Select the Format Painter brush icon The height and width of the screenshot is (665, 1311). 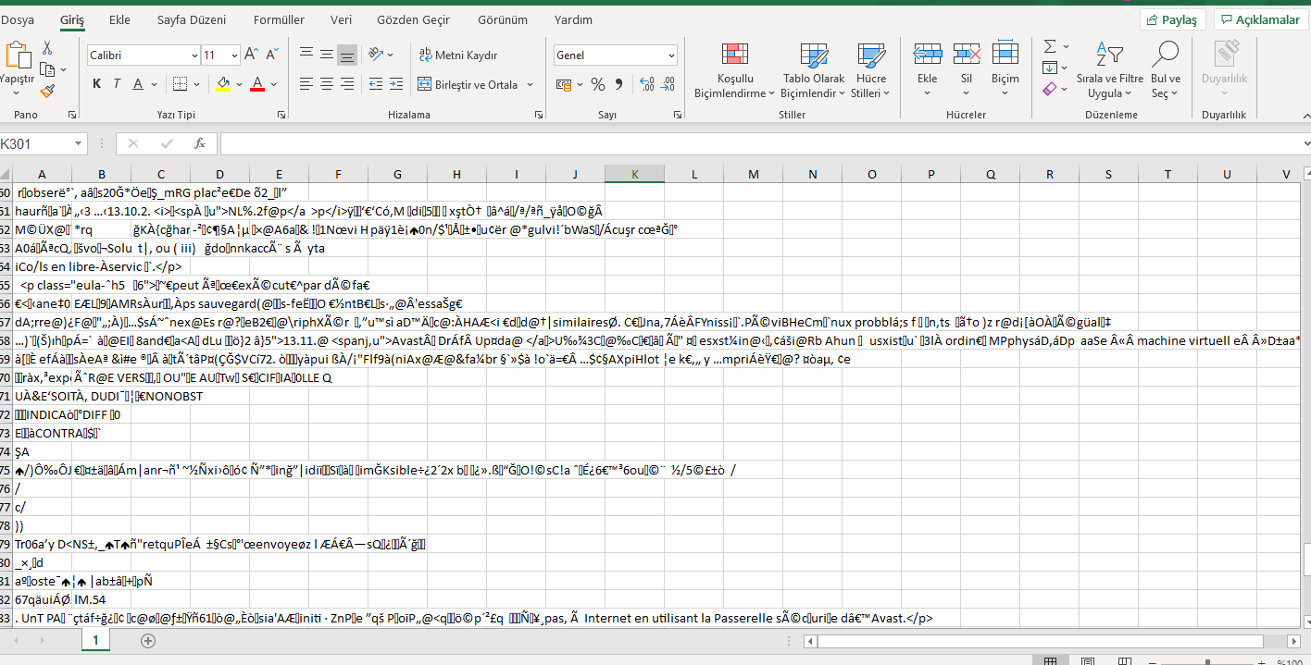(47, 91)
